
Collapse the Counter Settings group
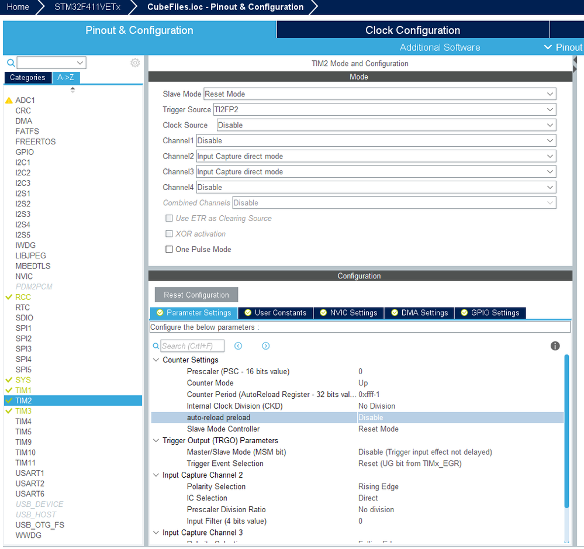pos(156,360)
